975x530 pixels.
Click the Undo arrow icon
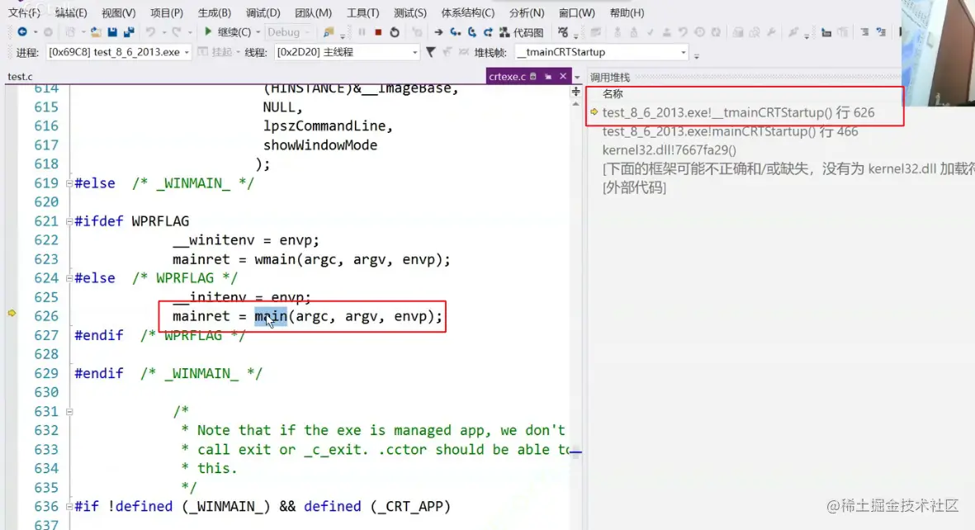(x=150, y=31)
